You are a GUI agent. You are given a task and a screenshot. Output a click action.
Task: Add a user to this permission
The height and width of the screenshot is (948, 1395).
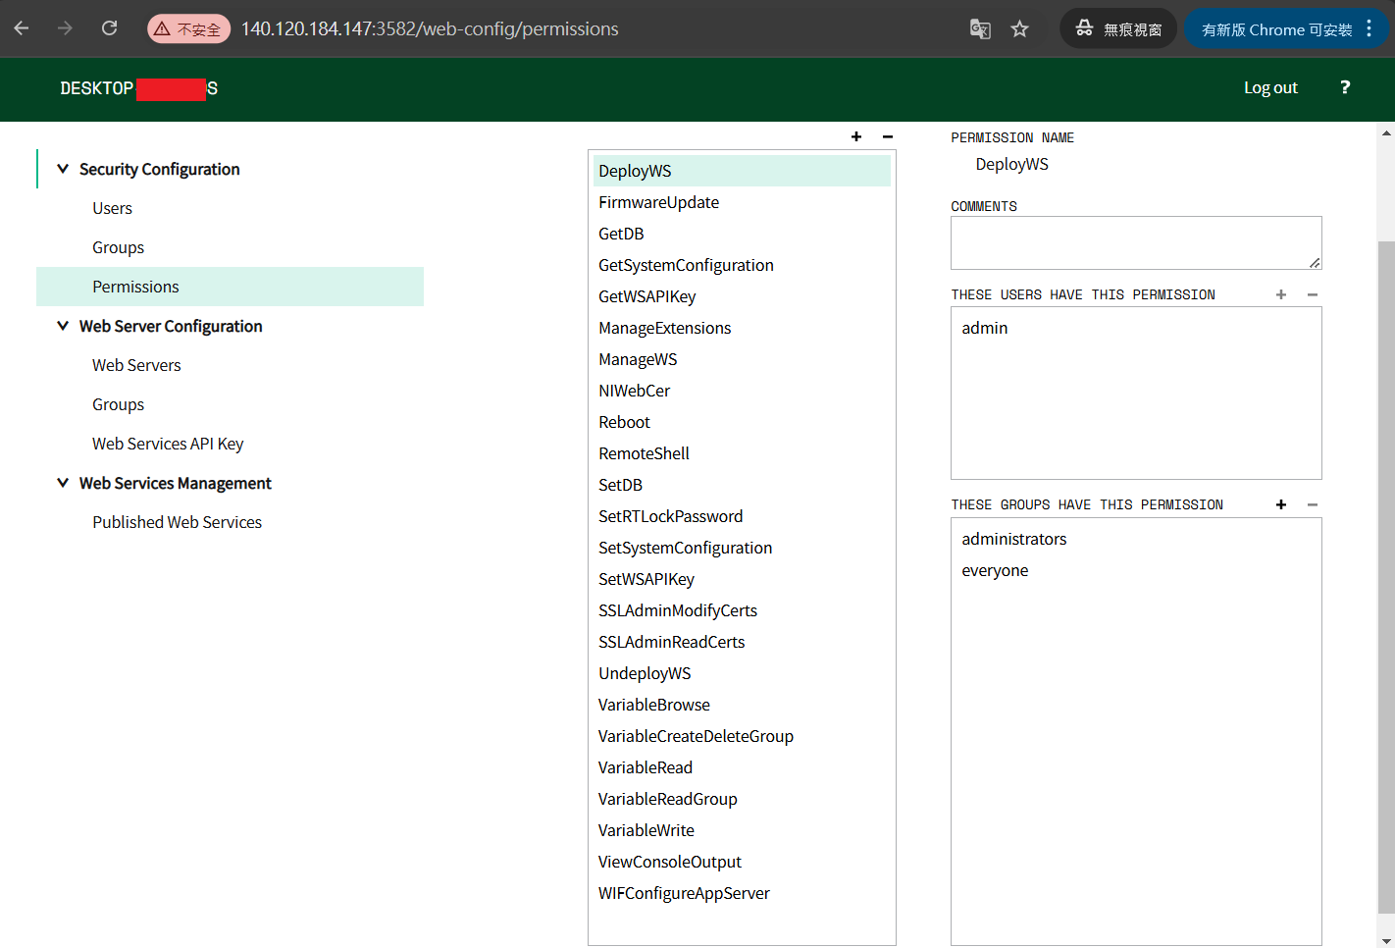click(x=1281, y=294)
